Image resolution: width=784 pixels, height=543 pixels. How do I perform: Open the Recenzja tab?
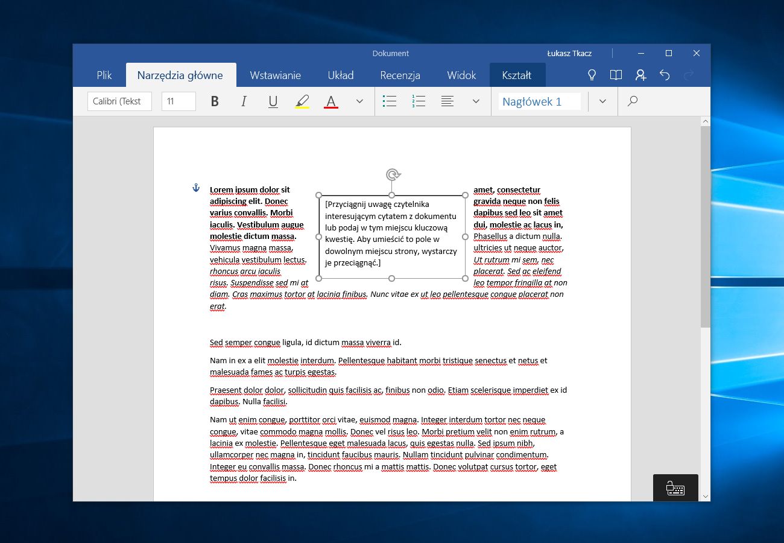tap(400, 75)
